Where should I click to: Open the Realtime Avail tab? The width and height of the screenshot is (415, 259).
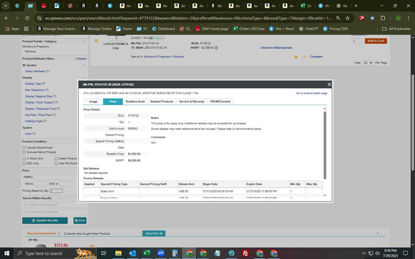[x=135, y=102]
